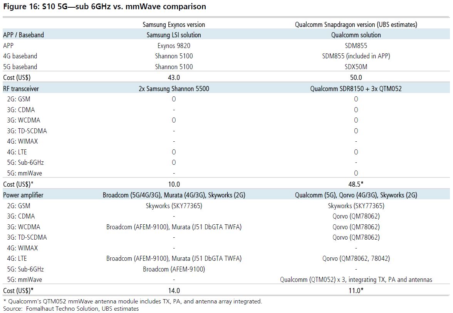Viewport: 453px width, 313px height.
Task: Select 'Samsung Exynos version' column header
Action: (x=174, y=25)
